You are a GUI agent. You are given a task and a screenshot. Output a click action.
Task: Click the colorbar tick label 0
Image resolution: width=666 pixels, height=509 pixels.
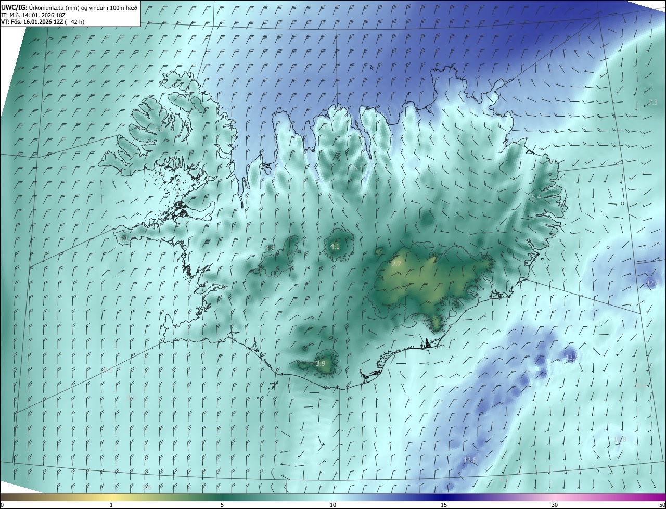2,505
